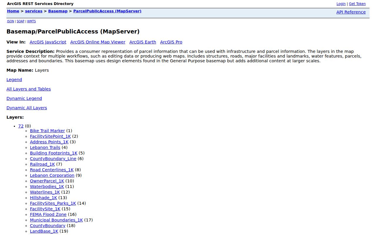Screen dimensions: 376x235
Task: Open All Layers and Tables
Action: pyautogui.click(x=28, y=89)
